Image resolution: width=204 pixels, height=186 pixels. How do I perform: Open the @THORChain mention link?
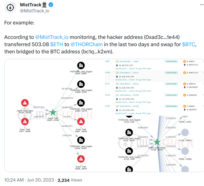point(86,44)
